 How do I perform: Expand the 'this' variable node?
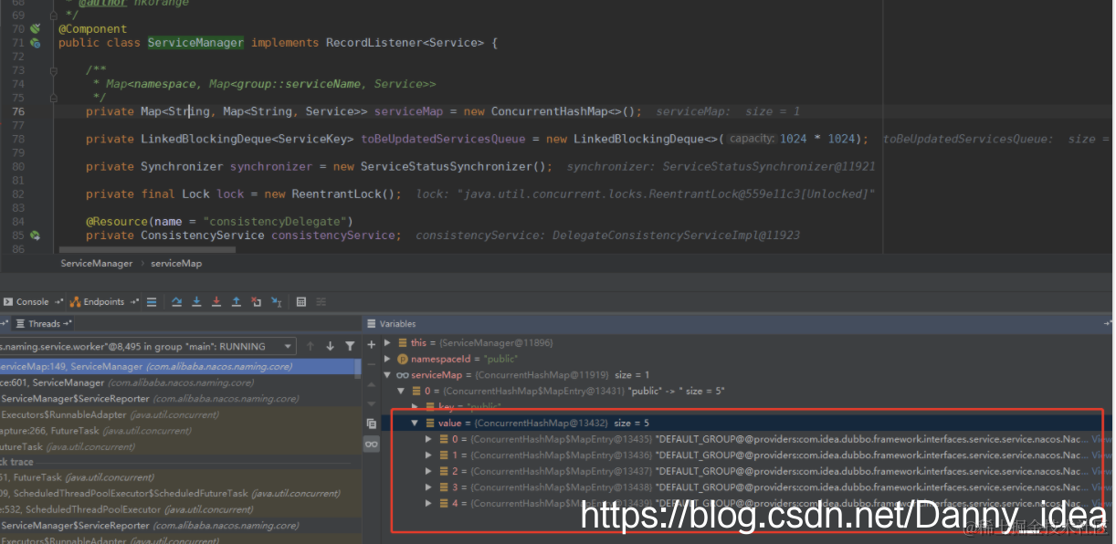pyautogui.click(x=387, y=343)
